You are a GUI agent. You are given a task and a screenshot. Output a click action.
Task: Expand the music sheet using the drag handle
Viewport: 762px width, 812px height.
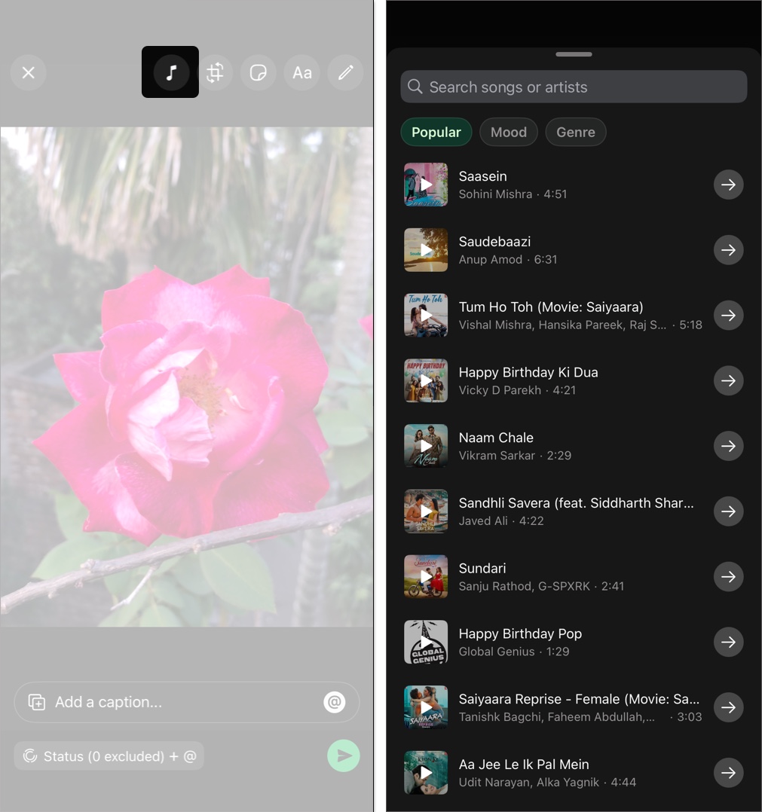pyautogui.click(x=573, y=54)
